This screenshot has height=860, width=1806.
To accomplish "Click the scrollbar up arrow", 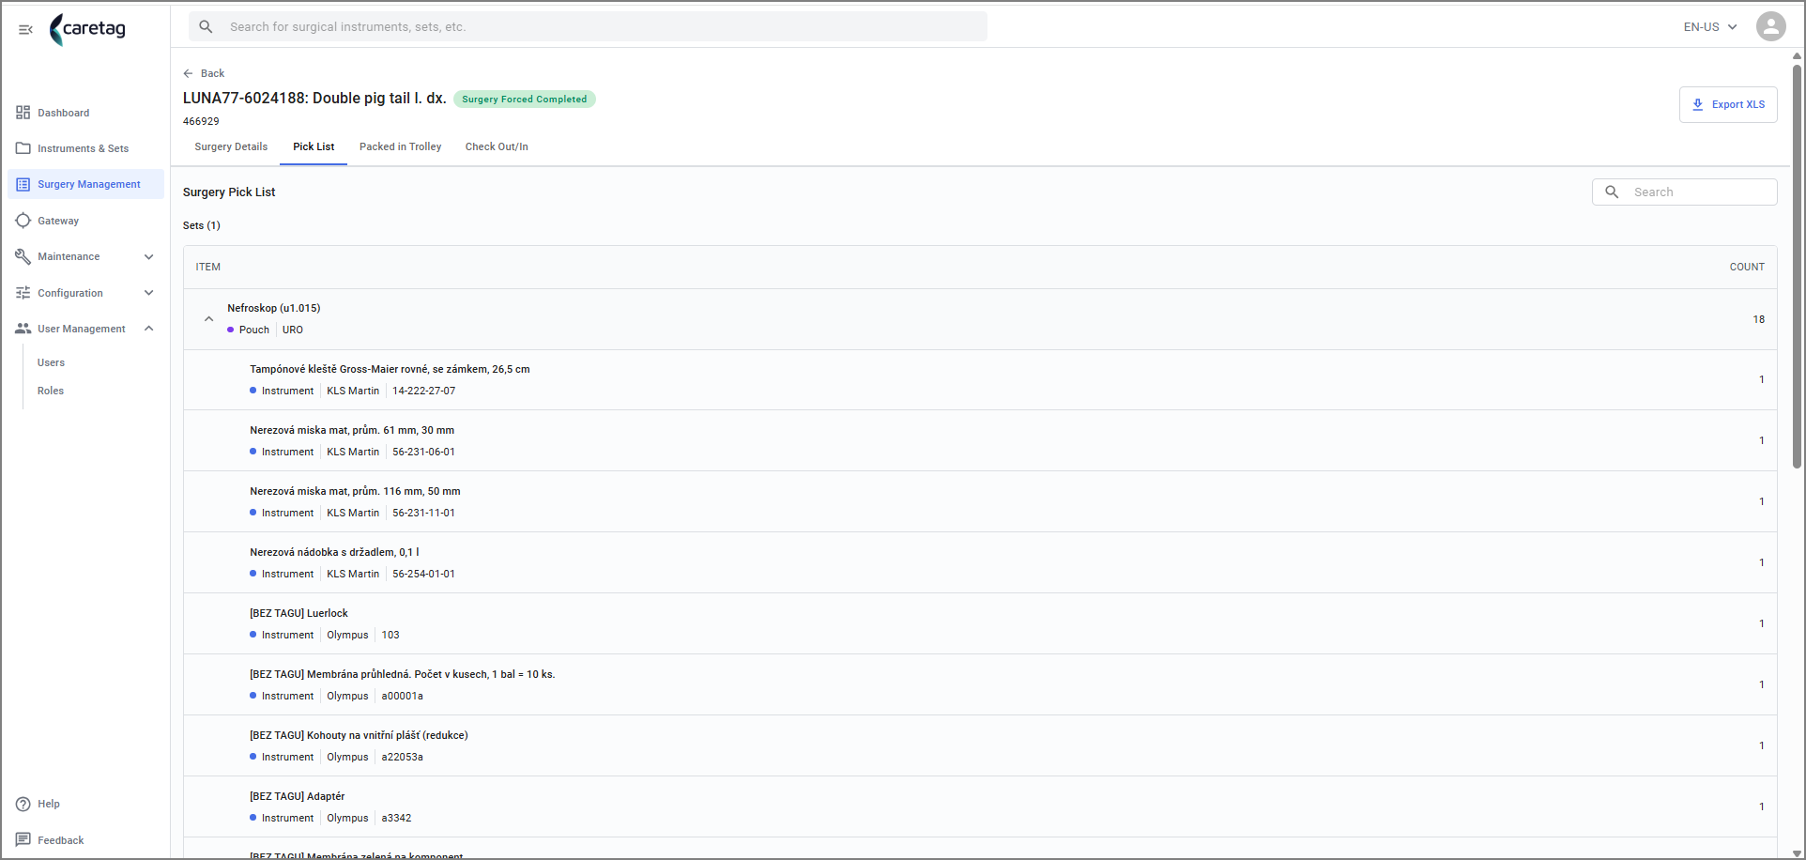I will click(x=1797, y=55).
